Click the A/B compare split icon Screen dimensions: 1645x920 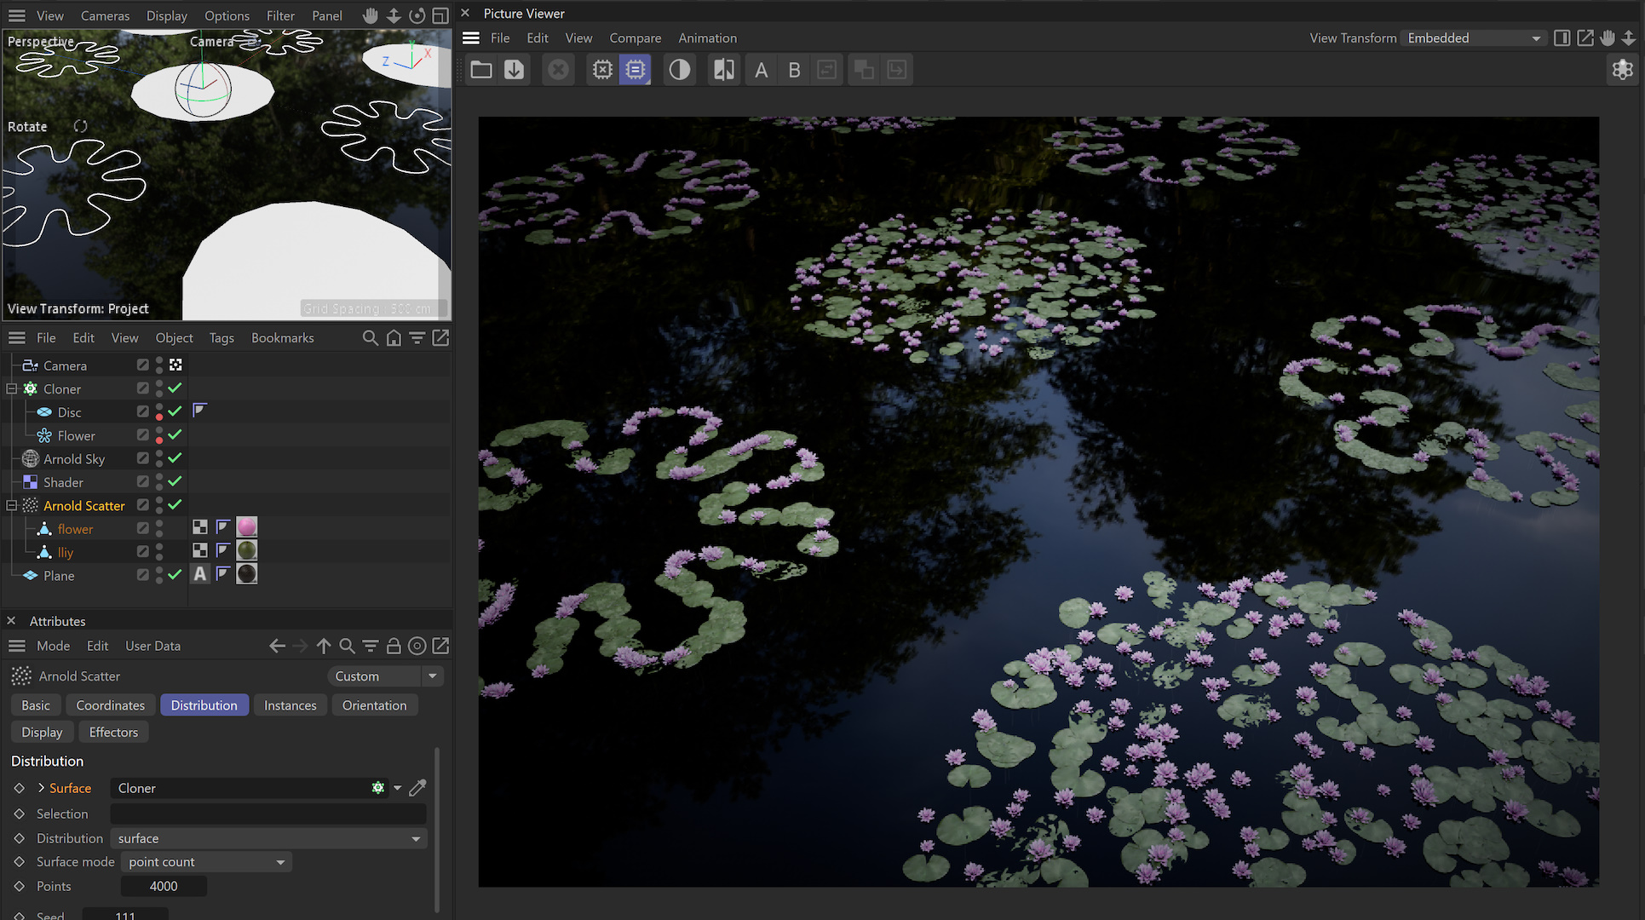pyautogui.click(x=724, y=70)
